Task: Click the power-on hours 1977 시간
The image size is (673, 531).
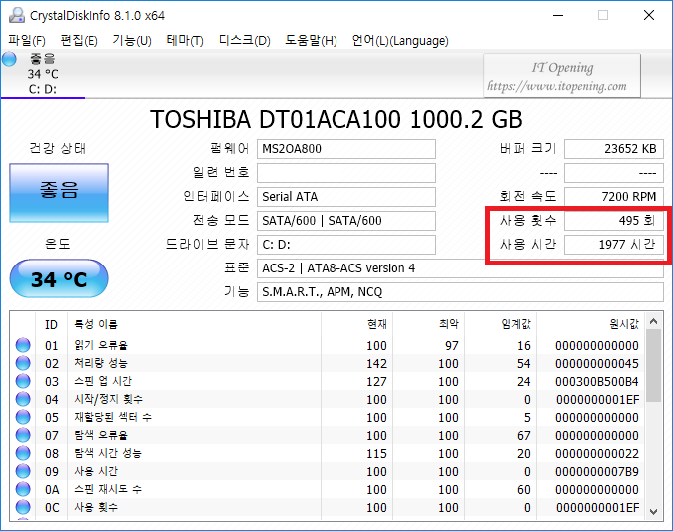Action: point(614,245)
